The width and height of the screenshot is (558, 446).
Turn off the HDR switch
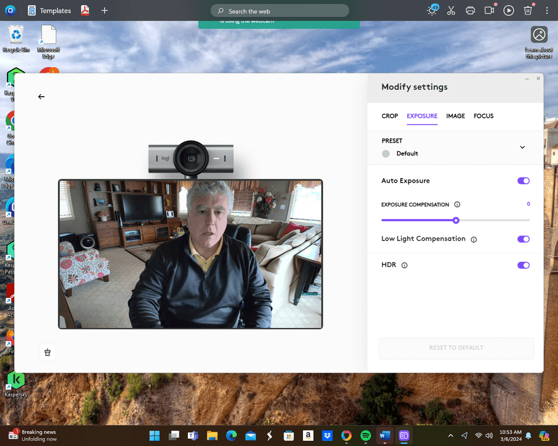[523, 265]
